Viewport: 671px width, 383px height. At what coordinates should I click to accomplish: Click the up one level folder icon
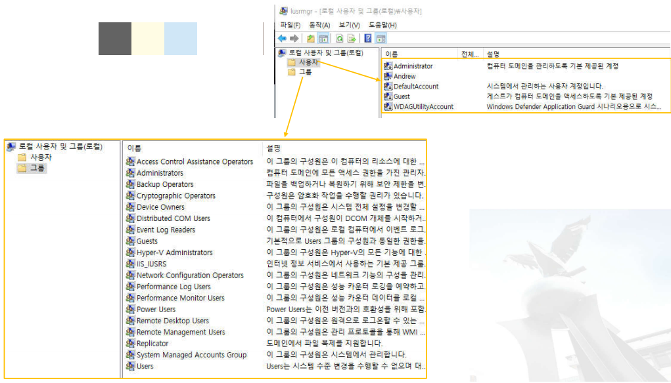click(311, 39)
